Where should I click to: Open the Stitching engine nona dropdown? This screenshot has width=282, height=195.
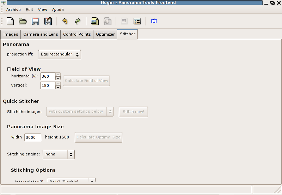59,154
